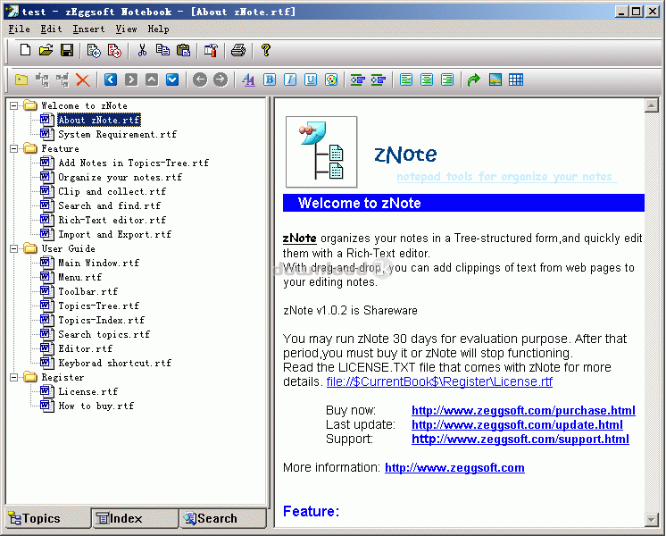Insert a picture into the note
The image size is (666, 536).
495,80
